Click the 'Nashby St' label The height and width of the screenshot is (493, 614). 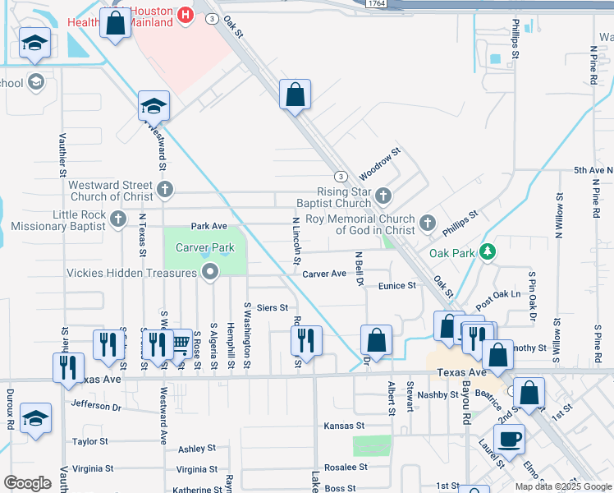pyautogui.click(x=438, y=394)
